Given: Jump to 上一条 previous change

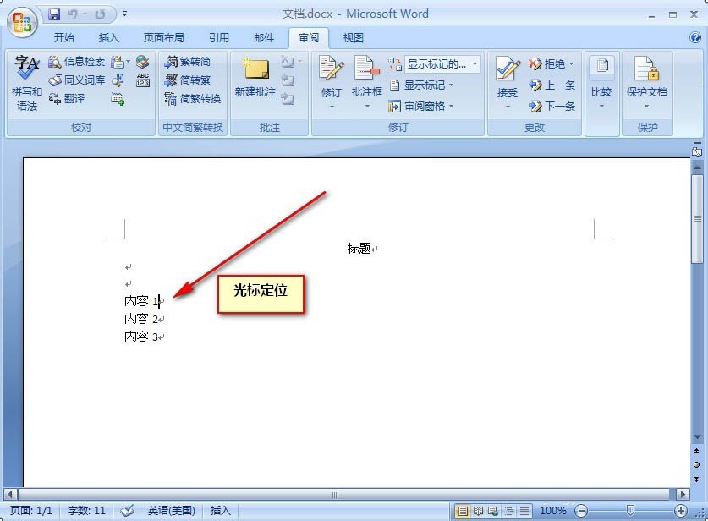Looking at the screenshot, I should [x=552, y=85].
